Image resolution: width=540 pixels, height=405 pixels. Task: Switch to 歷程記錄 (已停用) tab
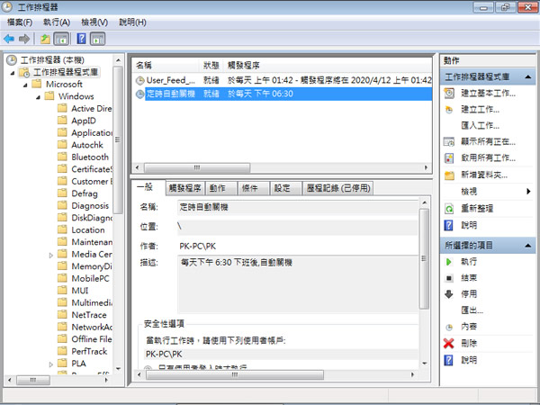coord(337,188)
